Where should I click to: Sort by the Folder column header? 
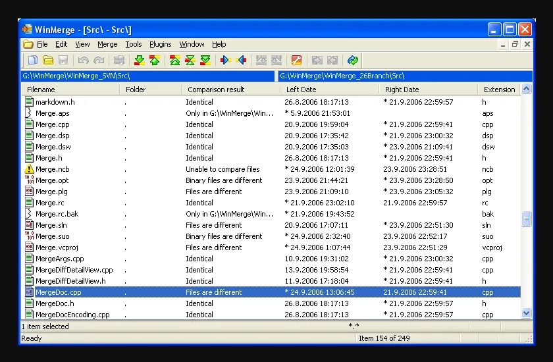[151, 90]
